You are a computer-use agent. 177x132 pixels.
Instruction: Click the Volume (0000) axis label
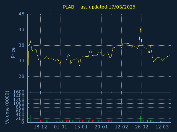pyautogui.click(x=7, y=107)
